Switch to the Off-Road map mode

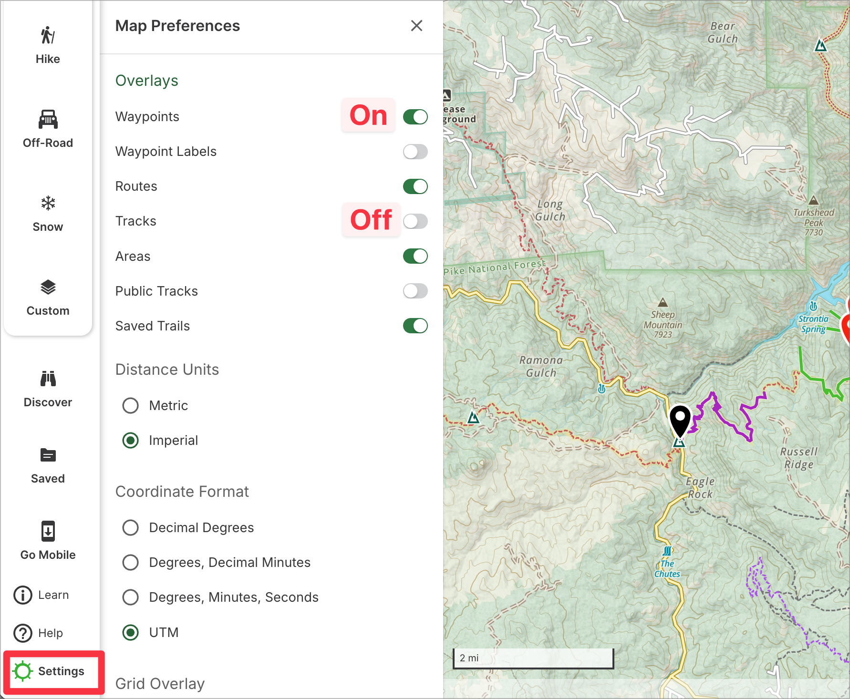coord(48,120)
